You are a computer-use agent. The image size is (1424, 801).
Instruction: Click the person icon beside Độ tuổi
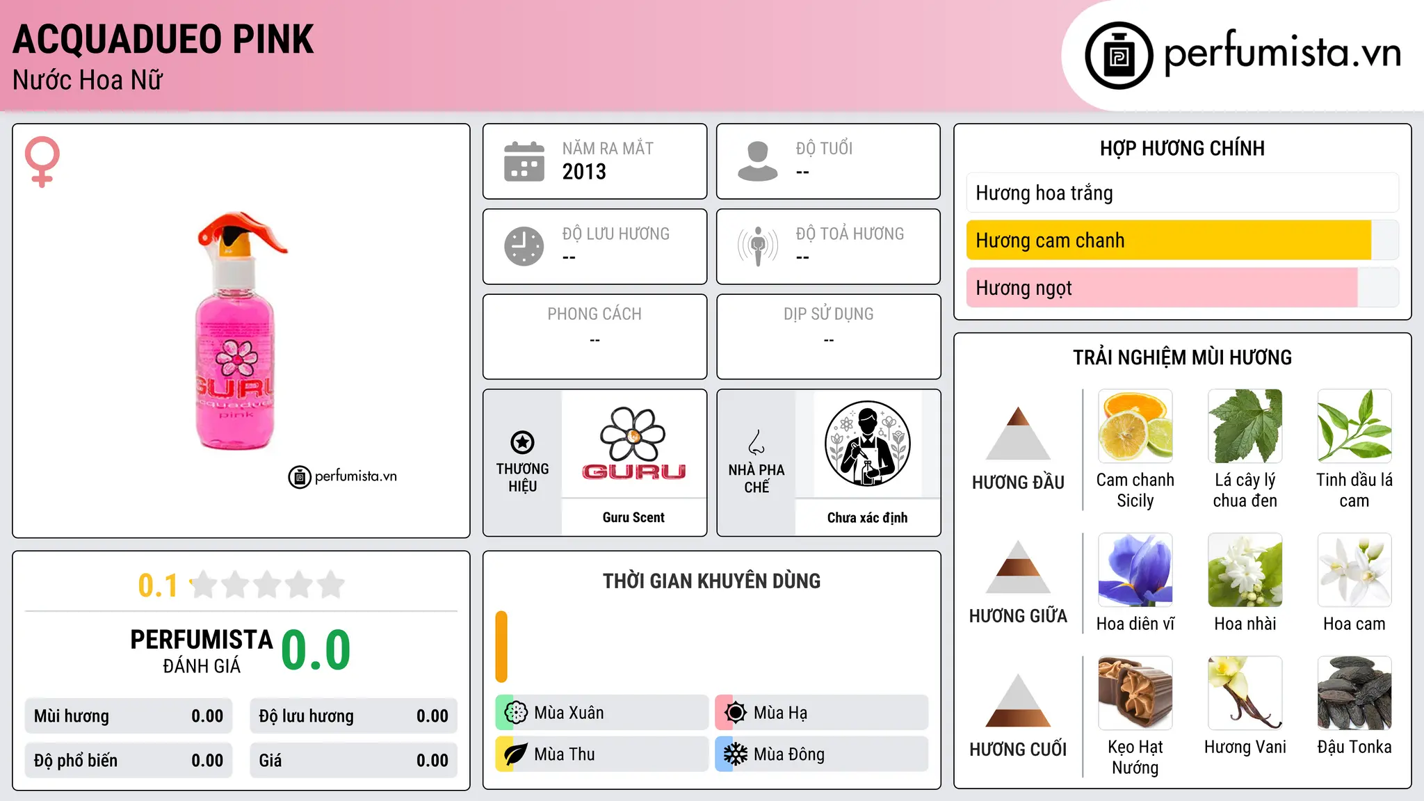[x=757, y=161]
